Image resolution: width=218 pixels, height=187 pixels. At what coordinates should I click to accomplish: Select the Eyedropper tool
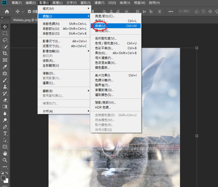(5, 67)
